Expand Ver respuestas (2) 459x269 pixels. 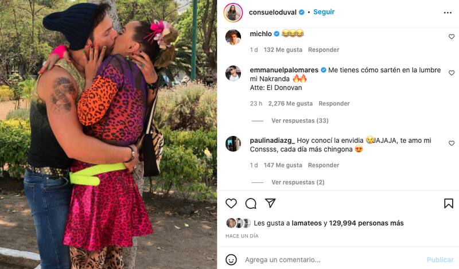[298, 182]
